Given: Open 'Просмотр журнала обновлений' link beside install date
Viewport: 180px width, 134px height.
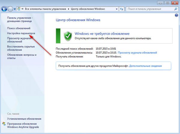Looking at the screenshot, I should pos(137,53).
